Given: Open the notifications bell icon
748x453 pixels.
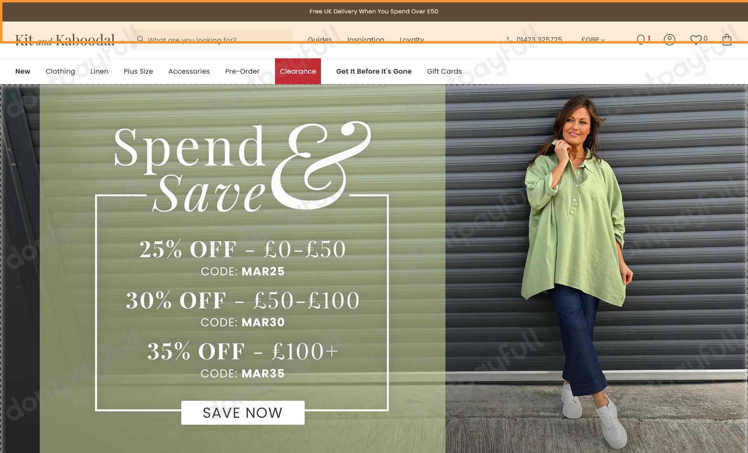Looking at the screenshot, I should point(641,40).
